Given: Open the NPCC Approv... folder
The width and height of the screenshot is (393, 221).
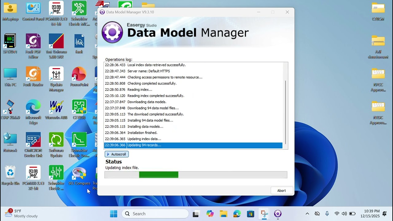Looking at the screenshot, I should [378, 79].
